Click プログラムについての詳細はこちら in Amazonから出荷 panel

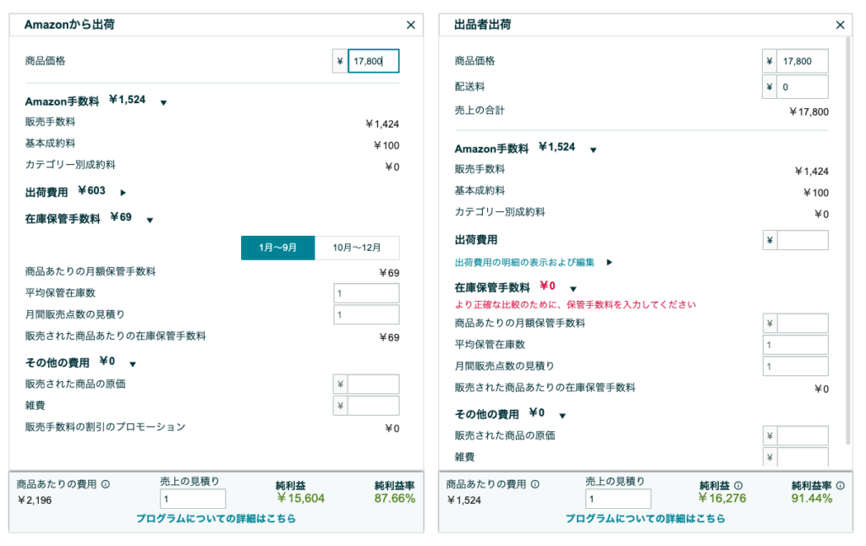tap(214, 518)
